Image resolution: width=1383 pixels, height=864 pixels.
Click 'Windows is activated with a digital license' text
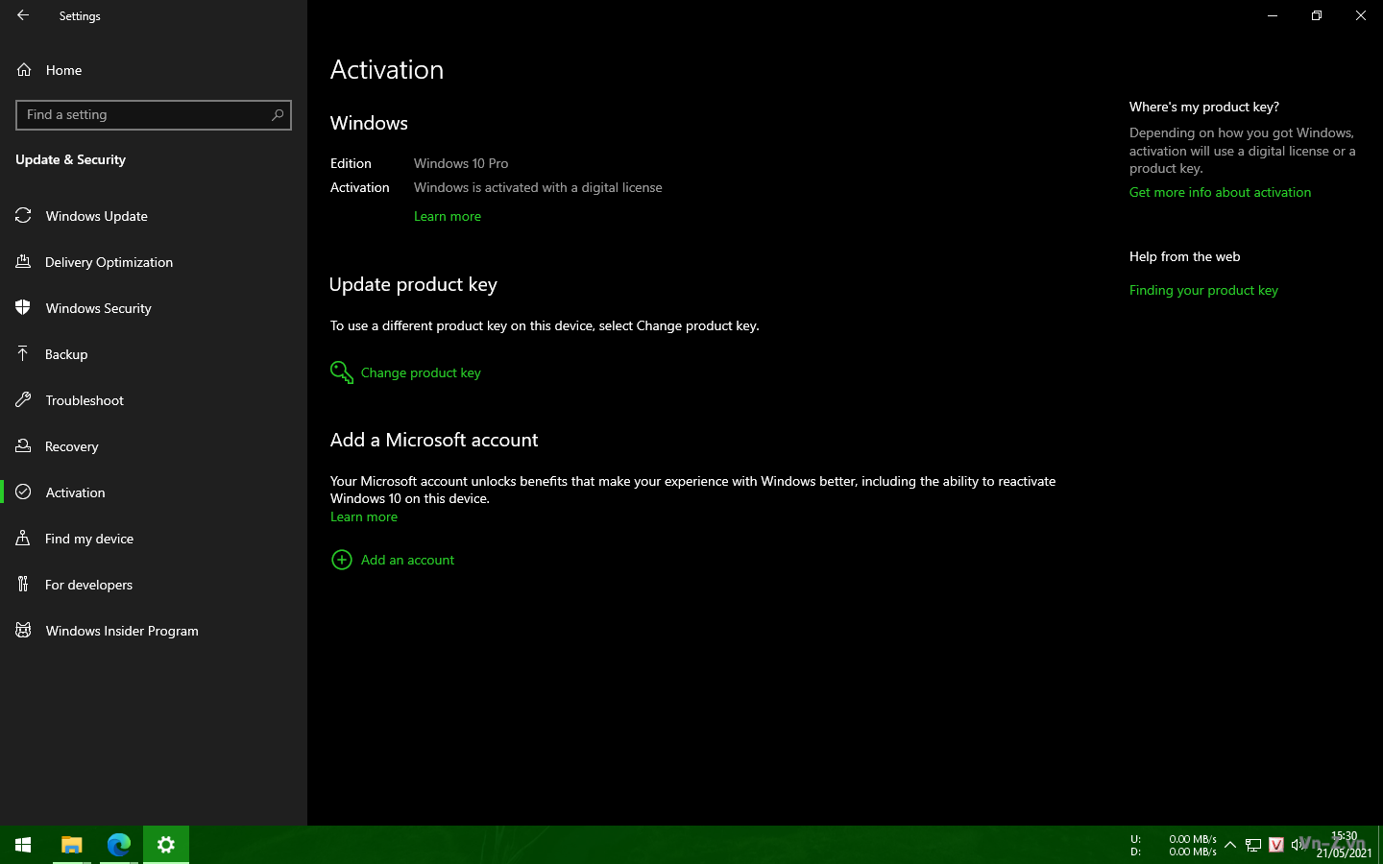point(538,187)
